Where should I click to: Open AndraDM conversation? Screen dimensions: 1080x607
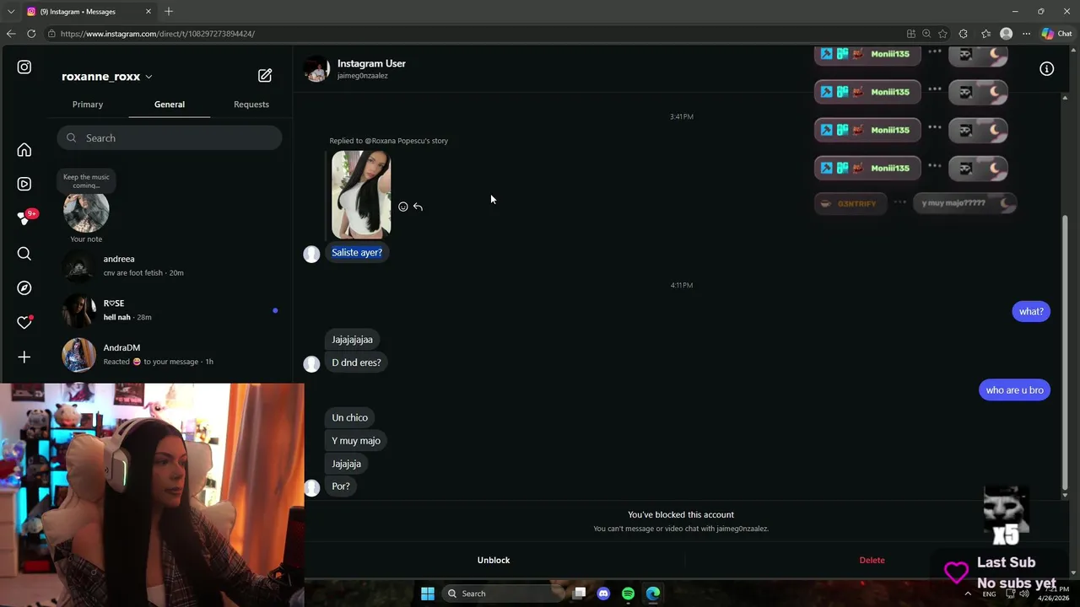point(170,354)
